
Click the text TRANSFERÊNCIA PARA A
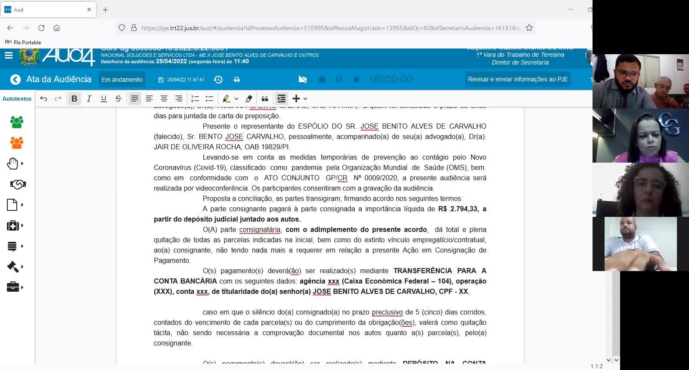coord(440,271)
